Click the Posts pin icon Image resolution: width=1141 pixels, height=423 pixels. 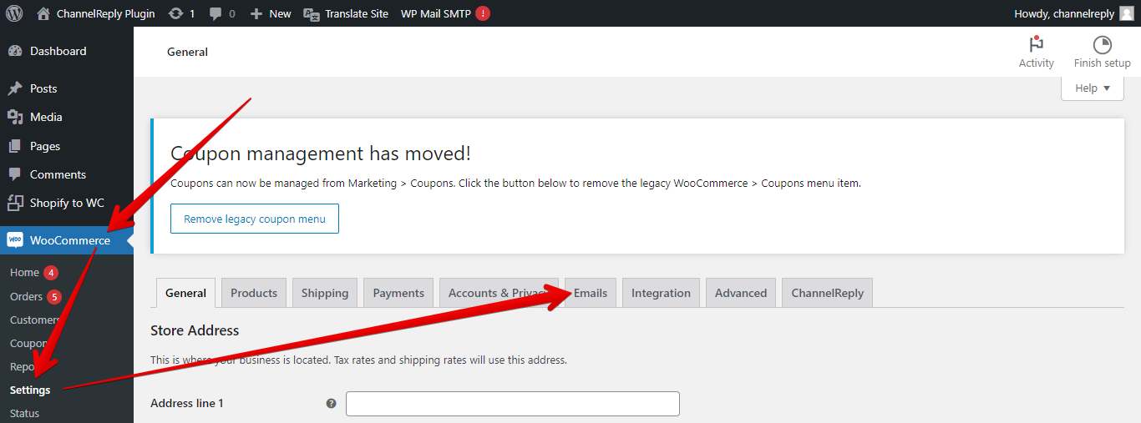click(15, 88)
